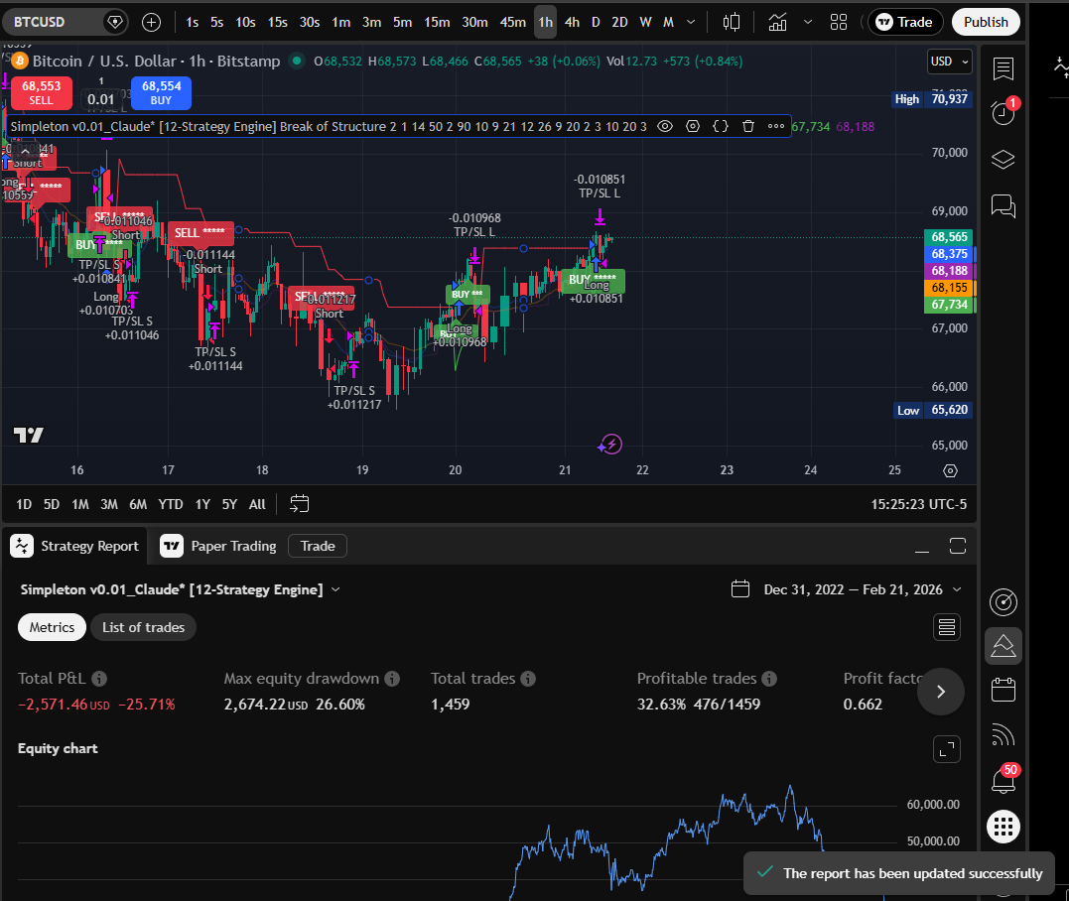
Task: Open the strategy source code with braces icon
Action: (x=720, y=126)
